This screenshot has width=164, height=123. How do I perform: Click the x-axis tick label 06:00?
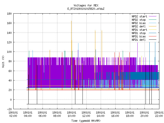(x=42, y=116)
